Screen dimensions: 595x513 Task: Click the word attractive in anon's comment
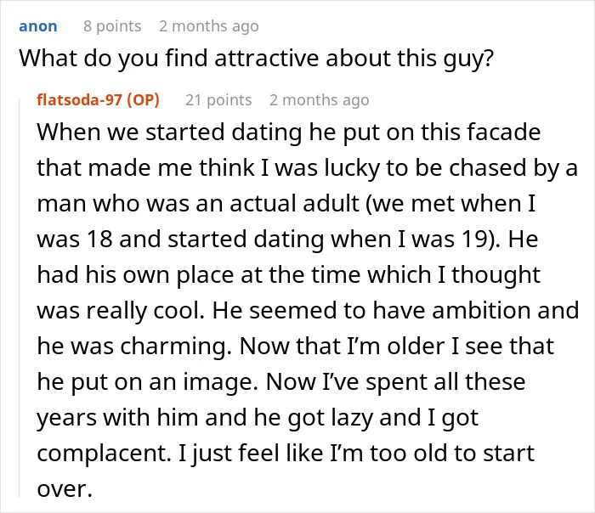[x=267, y=59]
